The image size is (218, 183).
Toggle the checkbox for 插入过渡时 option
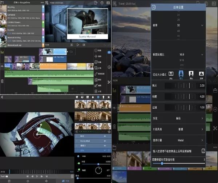click(x=203, y=150)
